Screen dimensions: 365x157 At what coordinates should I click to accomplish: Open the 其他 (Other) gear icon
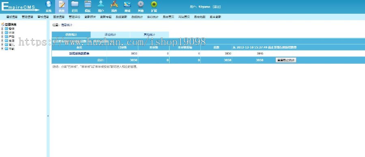[x=141, y=4]
